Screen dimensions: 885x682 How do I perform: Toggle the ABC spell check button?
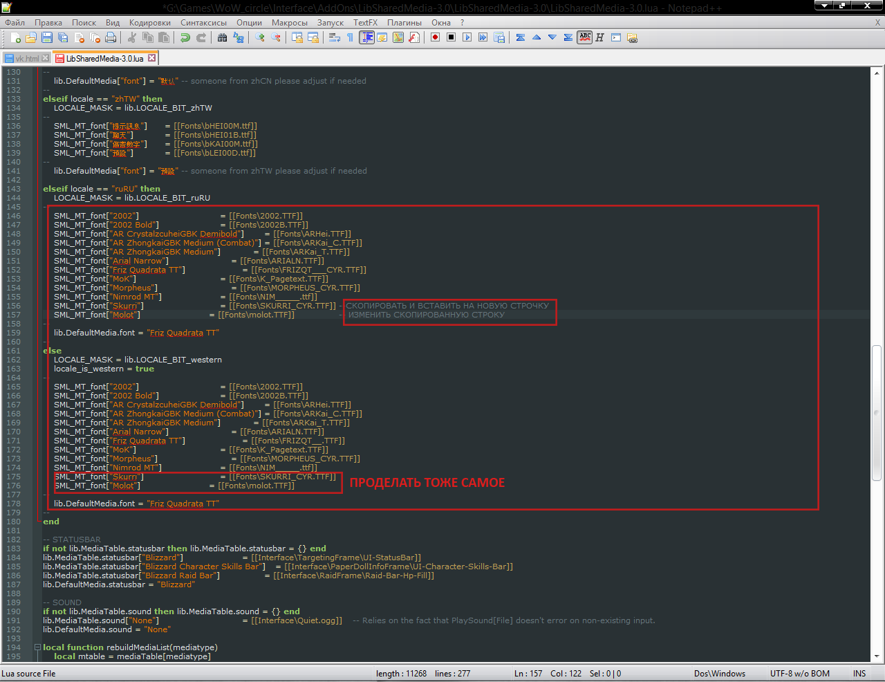click(584, 37)
